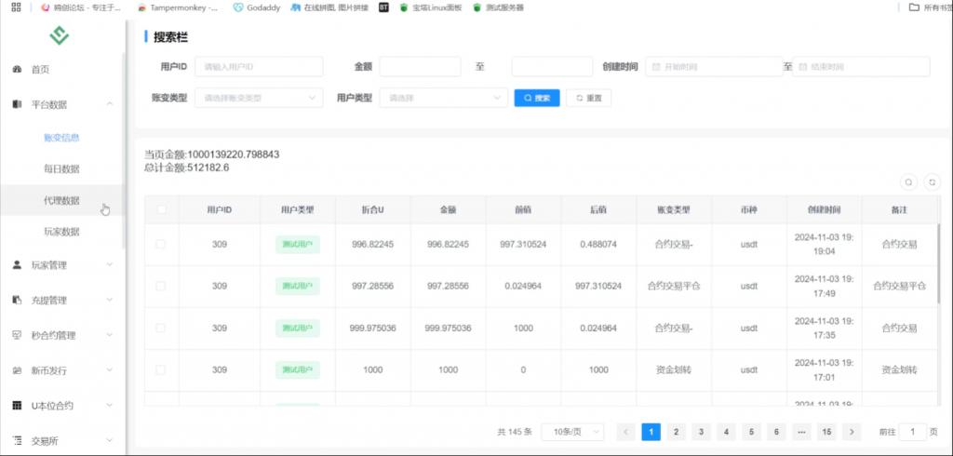Click the 折合U column header
Image resolution: width=953 pixels, height=456 pixels.
tap(372, 209)
